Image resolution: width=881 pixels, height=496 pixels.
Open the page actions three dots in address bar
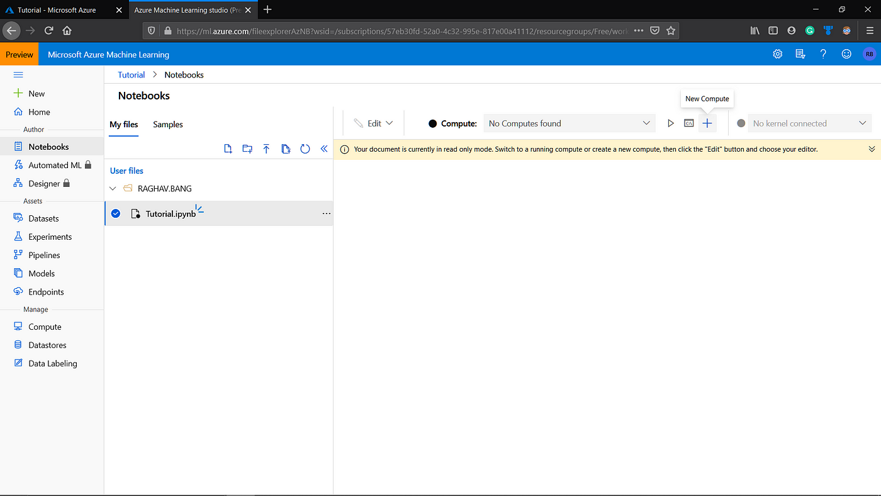pos(638,30)
